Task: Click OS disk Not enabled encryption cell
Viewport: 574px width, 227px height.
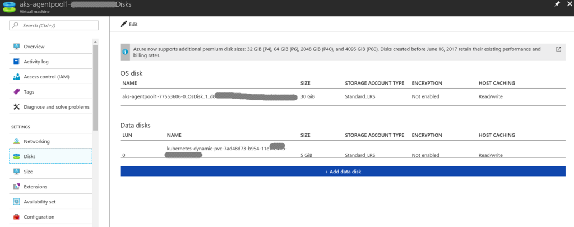Action: pyautogui.click(x=425, y=96)
